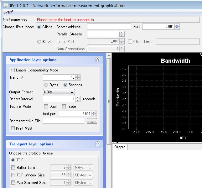Click the test port value field
This screenshot has height=188, width=202.
pyautogui.click(x=75, y=114)
